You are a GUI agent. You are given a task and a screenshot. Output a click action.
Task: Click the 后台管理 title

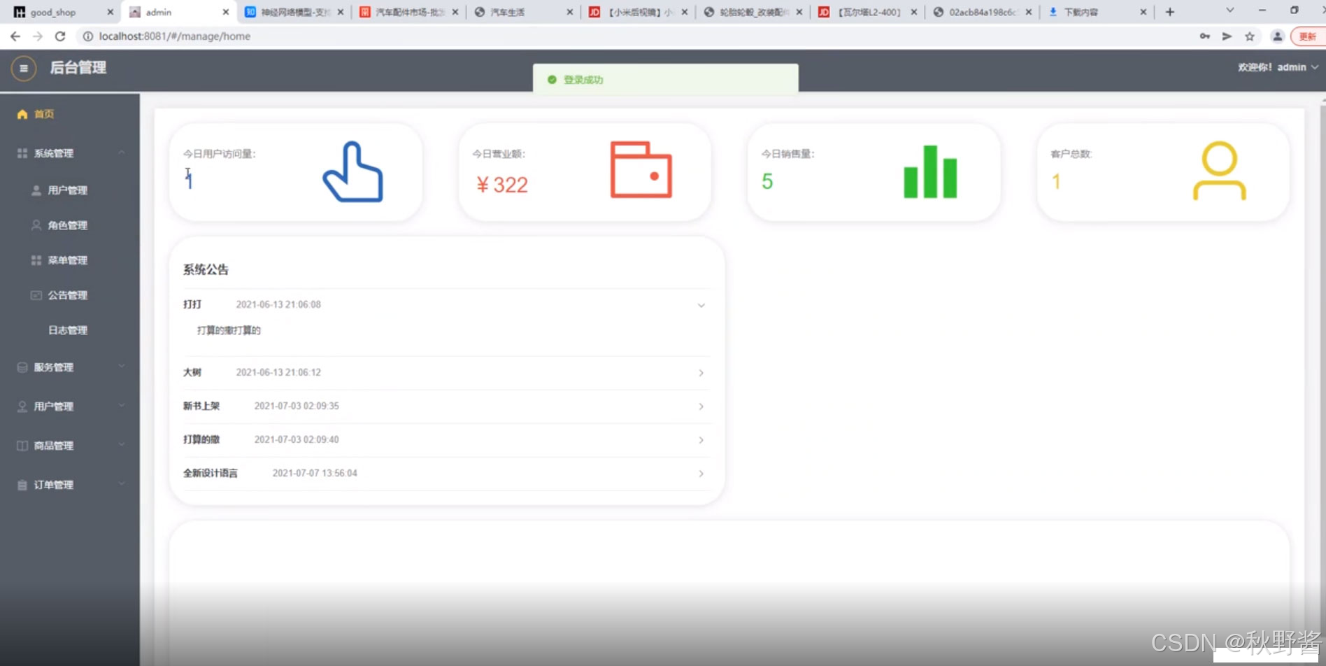pos(78,68)
